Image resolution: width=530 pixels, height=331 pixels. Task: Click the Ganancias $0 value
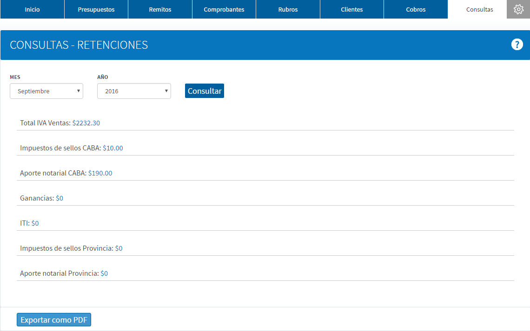point(60,198)
